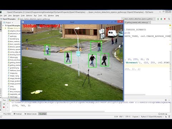172x129 pixels.
Task: Click the red Stop icon in main toolbar
Action: click(165, 19)
